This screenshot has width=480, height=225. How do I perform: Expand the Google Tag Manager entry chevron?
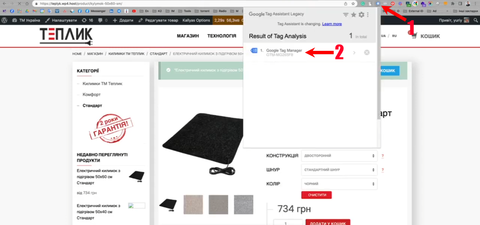[x=354, y=53]
